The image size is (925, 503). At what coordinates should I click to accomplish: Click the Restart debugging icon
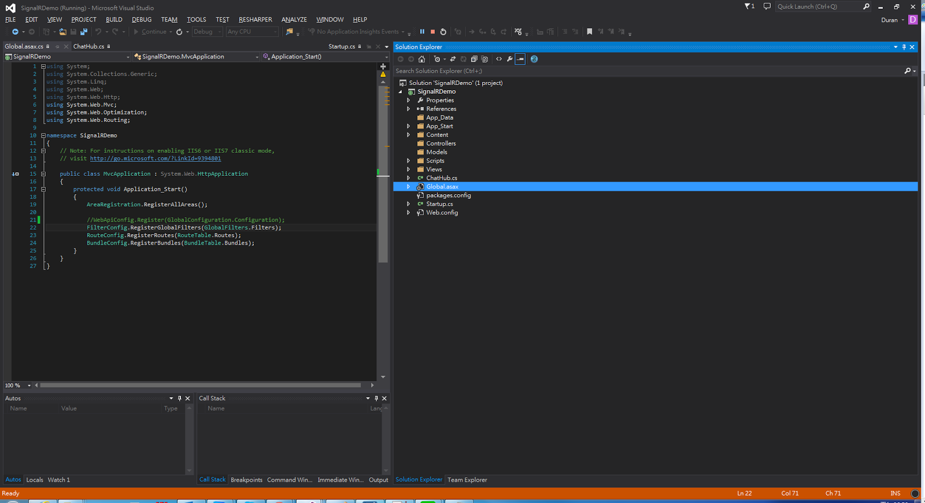tap(443, 32)
